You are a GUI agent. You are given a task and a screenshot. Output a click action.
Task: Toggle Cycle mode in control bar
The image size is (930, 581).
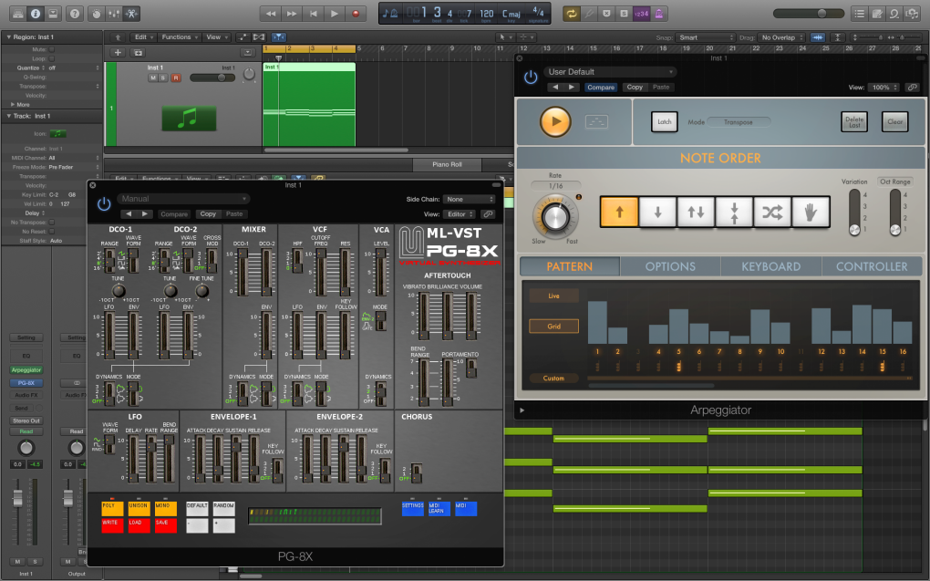pos(571,13)
